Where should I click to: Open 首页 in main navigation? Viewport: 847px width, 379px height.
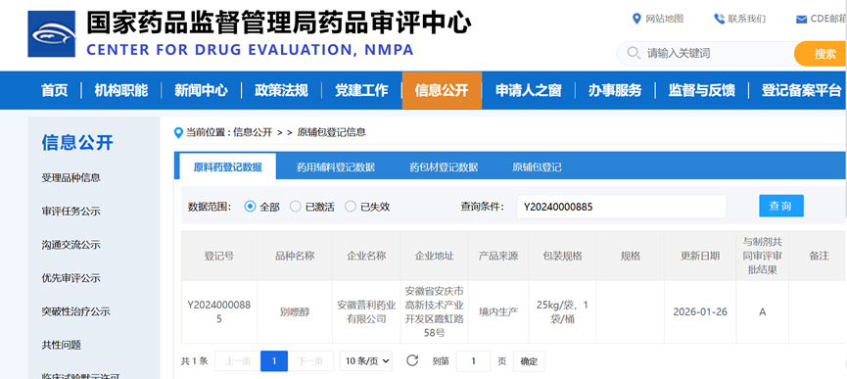(x=55, y=90)
